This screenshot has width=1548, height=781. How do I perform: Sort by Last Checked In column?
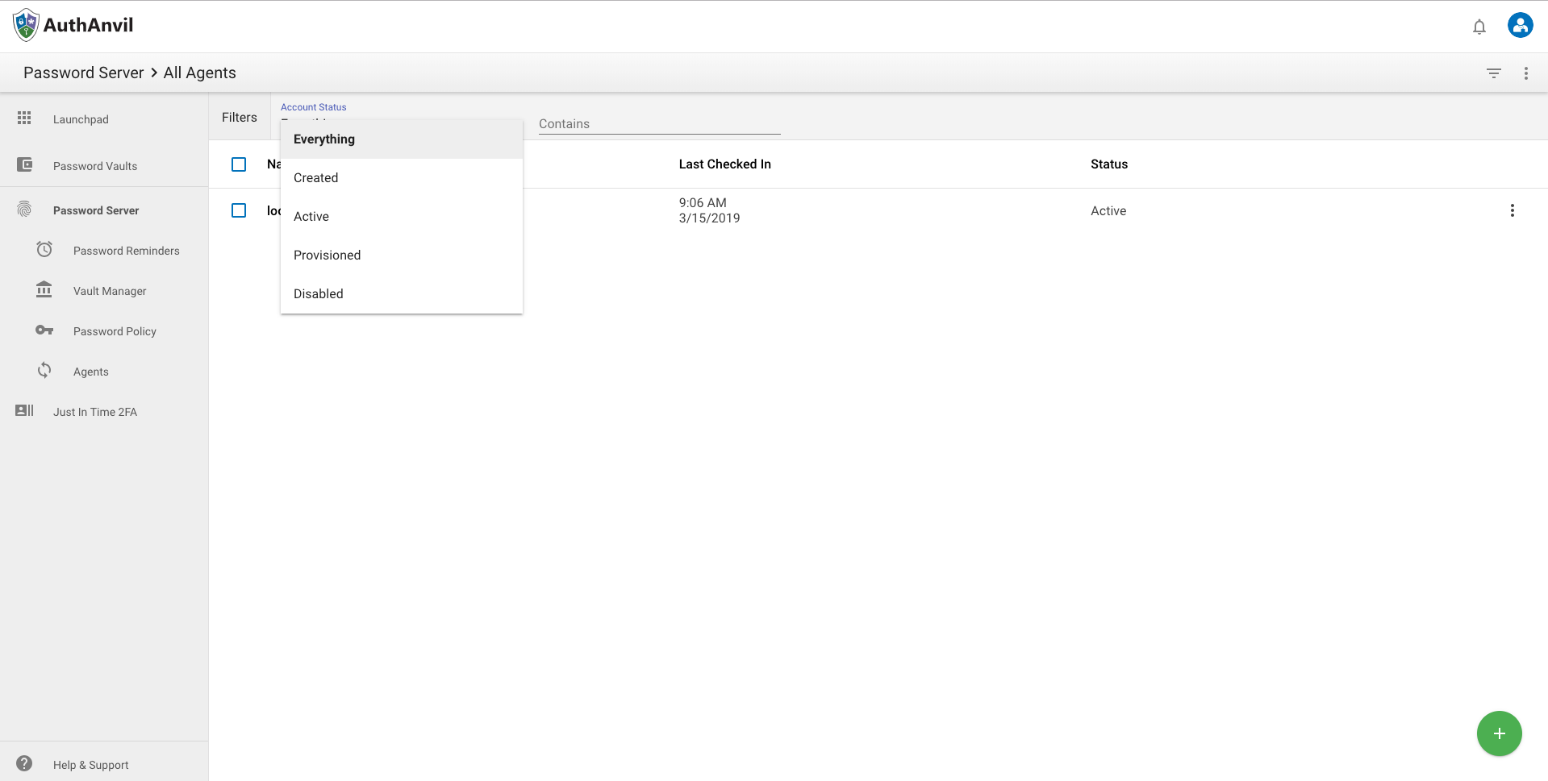[x=725, y=164]
